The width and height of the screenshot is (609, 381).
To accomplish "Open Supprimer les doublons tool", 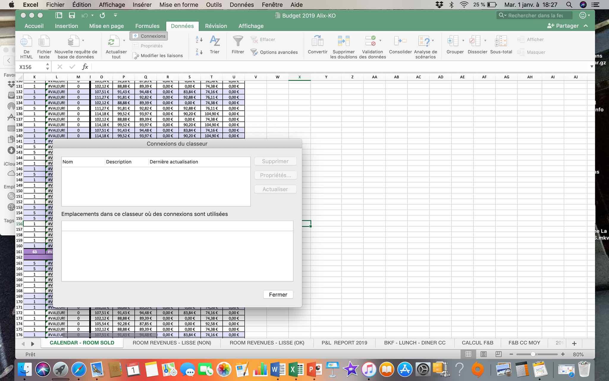I will 343,41.
